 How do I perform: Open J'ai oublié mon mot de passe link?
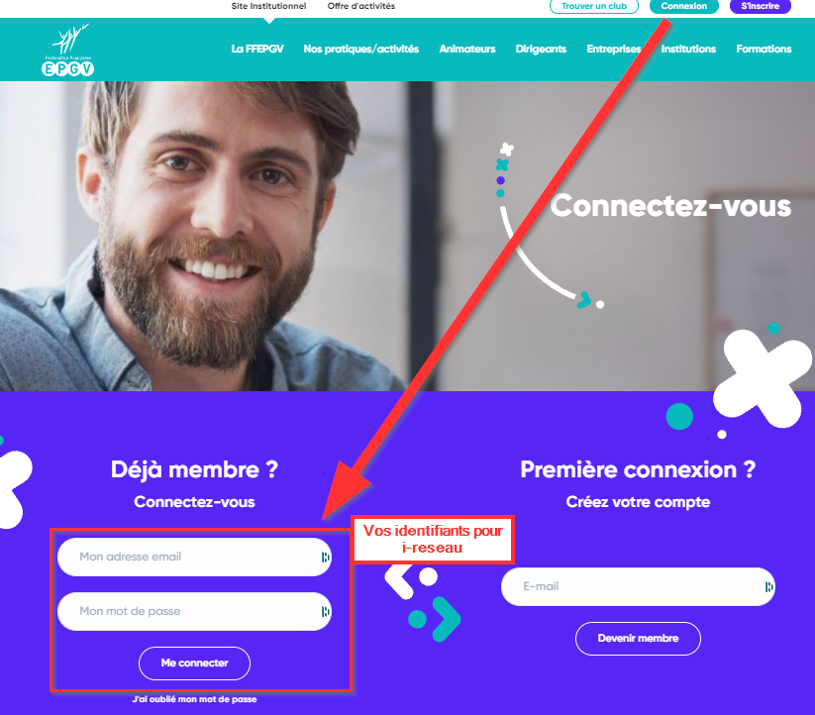[194, 699]
